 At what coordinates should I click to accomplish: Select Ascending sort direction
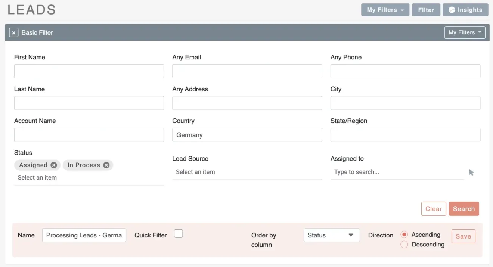404,235
